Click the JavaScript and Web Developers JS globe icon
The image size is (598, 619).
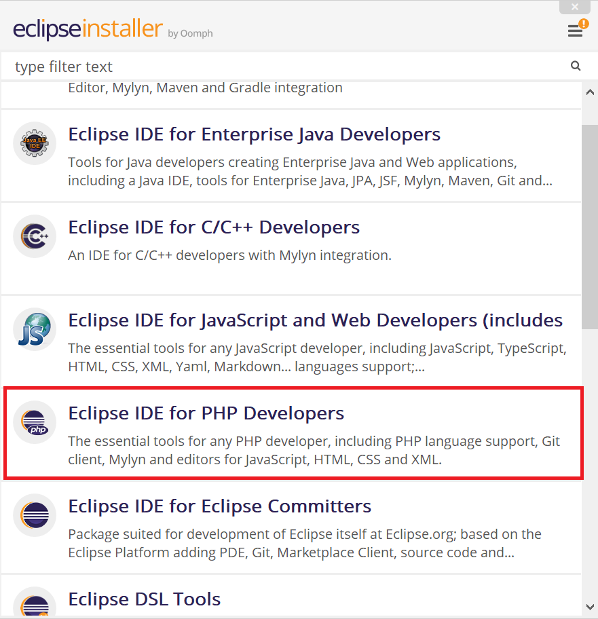pos(34,329)
